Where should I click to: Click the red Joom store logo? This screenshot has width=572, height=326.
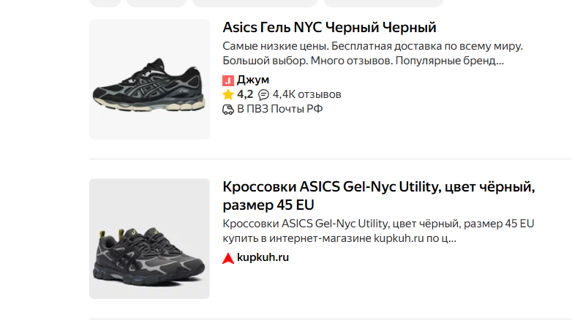227,80
